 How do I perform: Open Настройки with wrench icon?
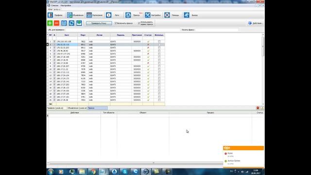[x=153, y=15]
